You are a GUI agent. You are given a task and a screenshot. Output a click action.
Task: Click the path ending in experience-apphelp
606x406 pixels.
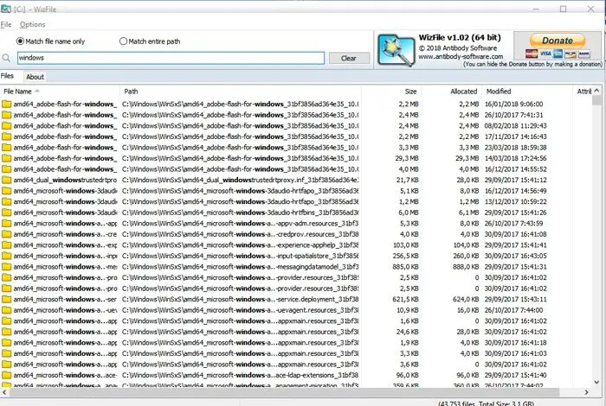pos(241,244)
